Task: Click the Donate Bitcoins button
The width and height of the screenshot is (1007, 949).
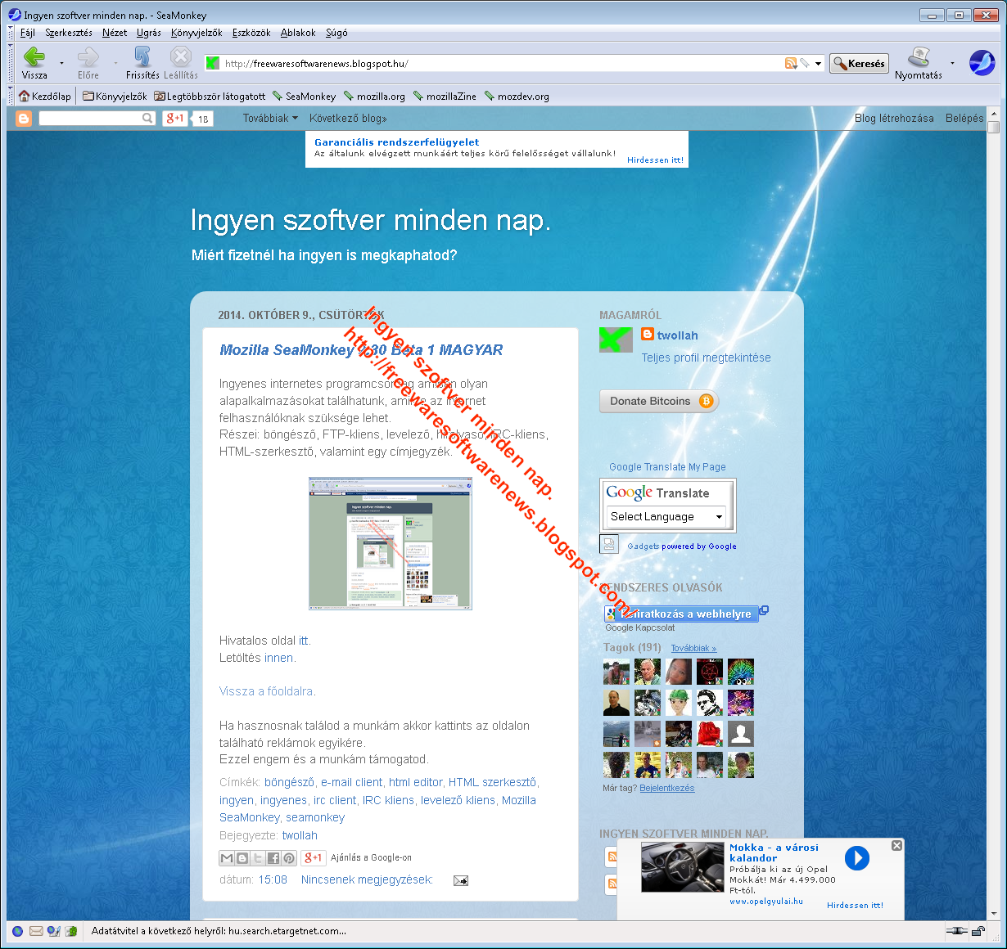Action: [x=659, y=401]
